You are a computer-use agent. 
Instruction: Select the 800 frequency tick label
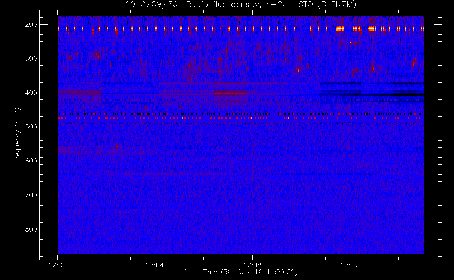pyautogui.click(x=31, y=229)
